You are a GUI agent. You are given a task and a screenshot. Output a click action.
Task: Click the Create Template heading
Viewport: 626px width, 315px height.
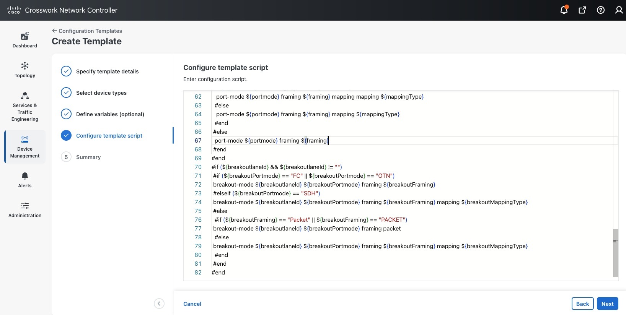pyautogui.click(x=86, y=41)
